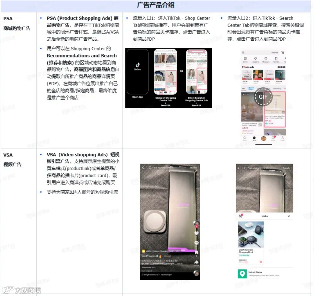Select the Tech & Deals tab
Screen dimensions: 314x296
coord(251,88)
